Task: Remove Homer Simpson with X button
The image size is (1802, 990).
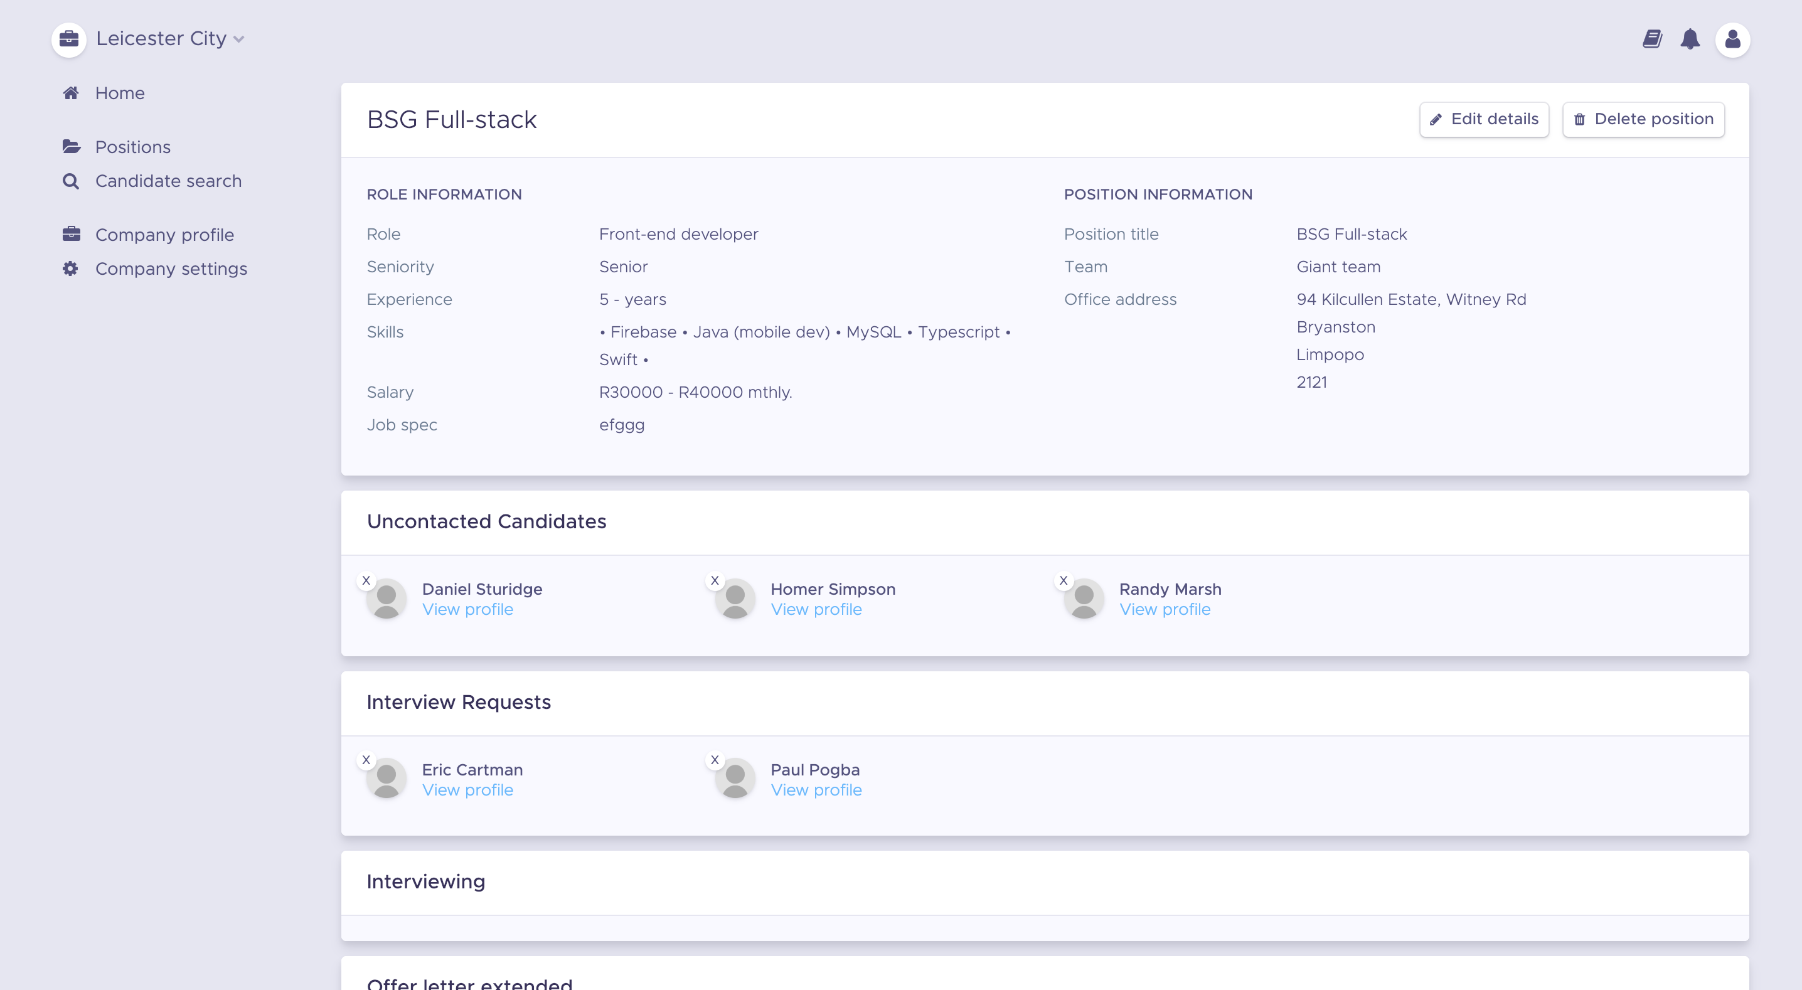Action: click(x=714, y=581)
